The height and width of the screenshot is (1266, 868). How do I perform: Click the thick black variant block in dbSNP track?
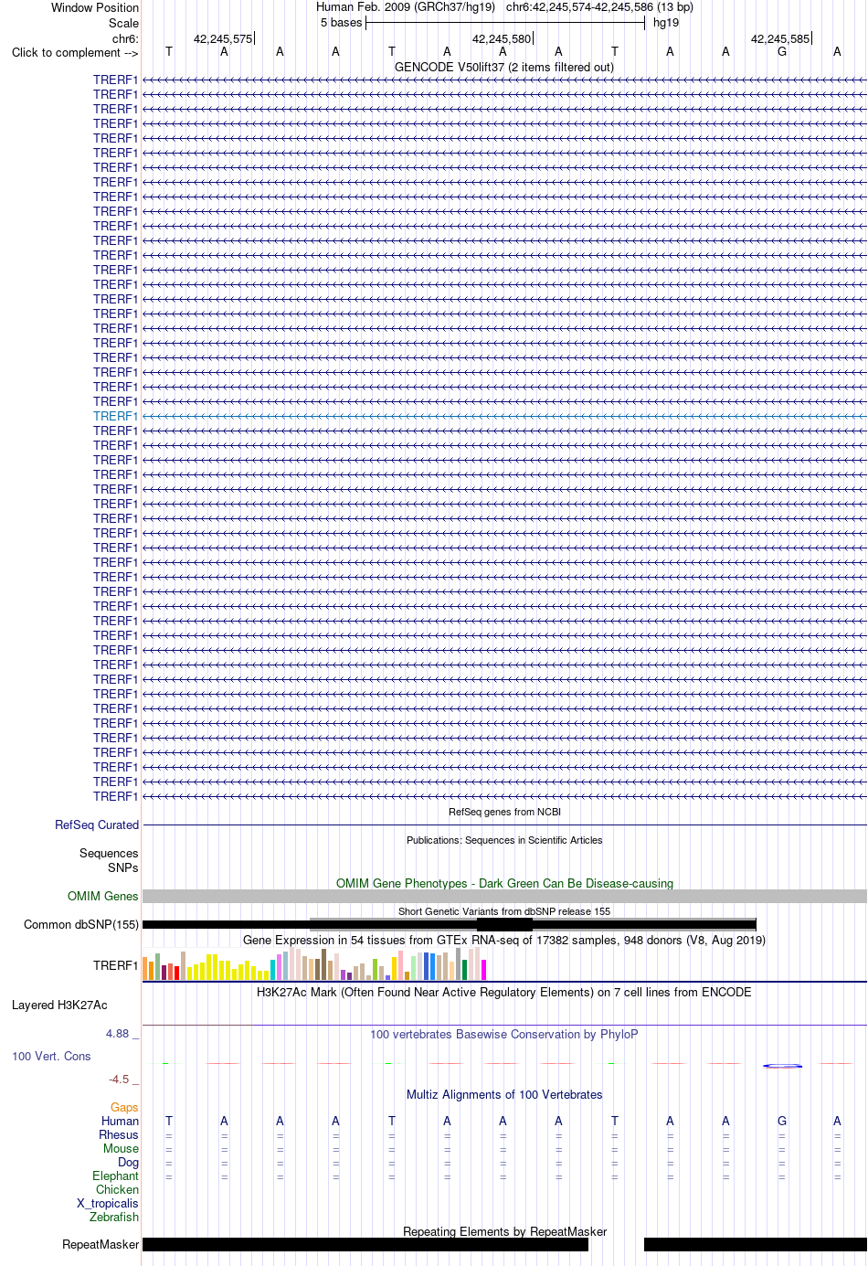coord(504,924)
